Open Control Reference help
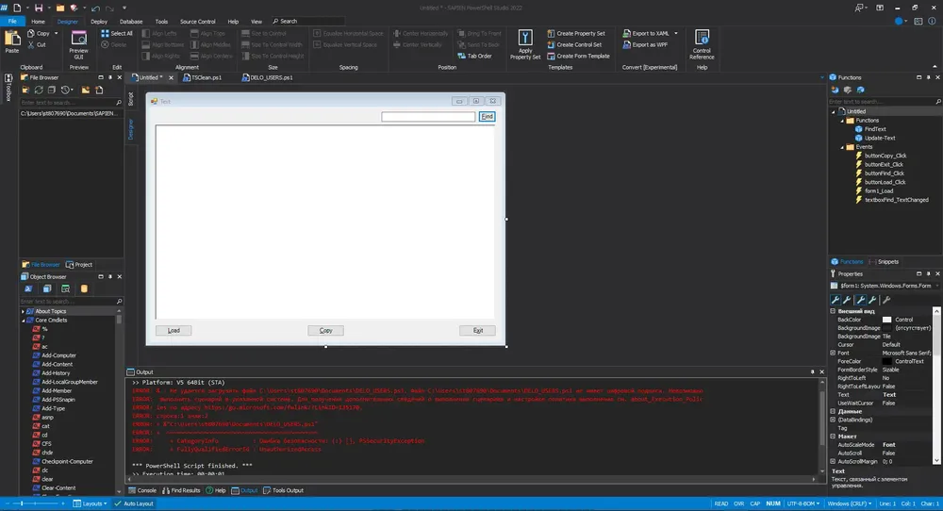The height and width of the screenshot is (511, 943). (702, 44)
